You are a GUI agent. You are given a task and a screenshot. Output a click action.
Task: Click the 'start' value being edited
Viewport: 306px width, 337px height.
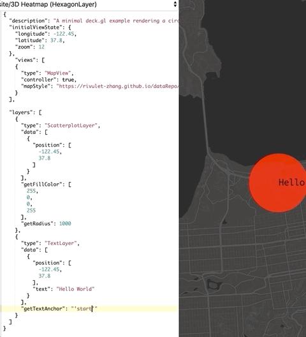[84, 309]
